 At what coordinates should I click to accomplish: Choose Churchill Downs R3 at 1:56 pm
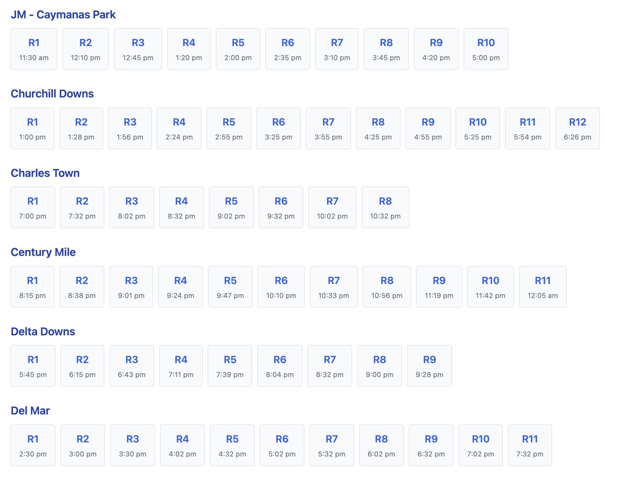pos(130,128)
